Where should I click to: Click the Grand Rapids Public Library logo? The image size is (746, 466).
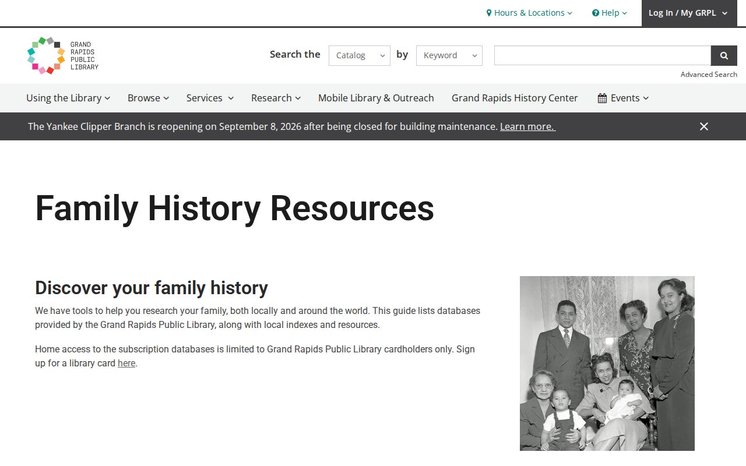click(63, 55)
